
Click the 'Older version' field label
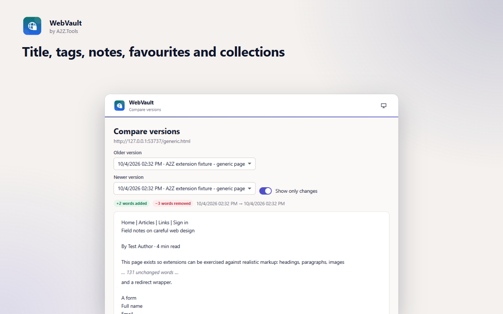pyautogui.click(x=128, y=153)
